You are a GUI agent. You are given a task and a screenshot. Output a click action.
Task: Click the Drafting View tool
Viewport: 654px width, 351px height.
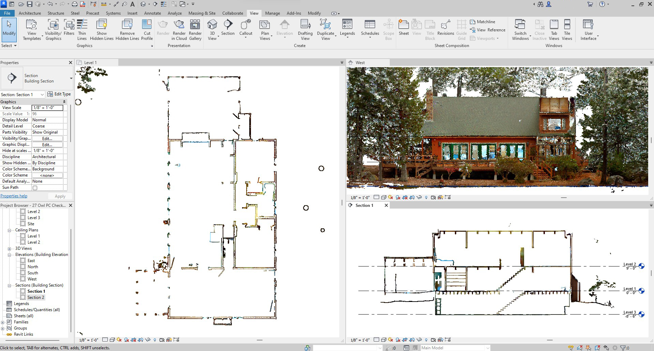305,29
